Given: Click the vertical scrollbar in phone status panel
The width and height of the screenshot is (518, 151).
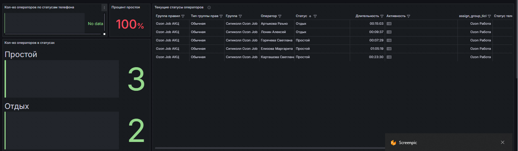Looking at the screenshot, I should click(x=104, y=22).
